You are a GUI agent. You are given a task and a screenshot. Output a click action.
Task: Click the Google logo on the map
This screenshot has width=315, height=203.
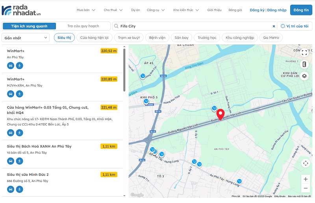pos(137,195)
